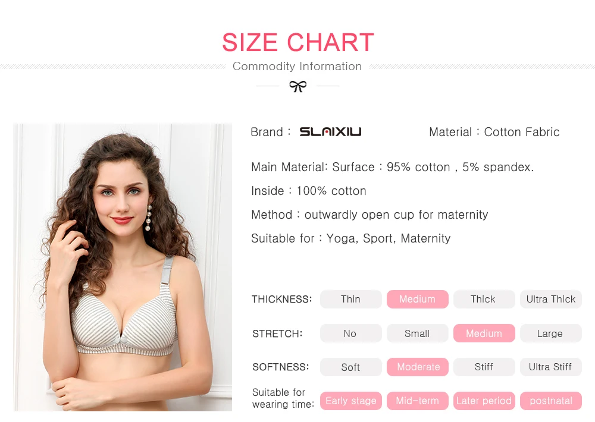Select the postnatal tag

(550, 401)
